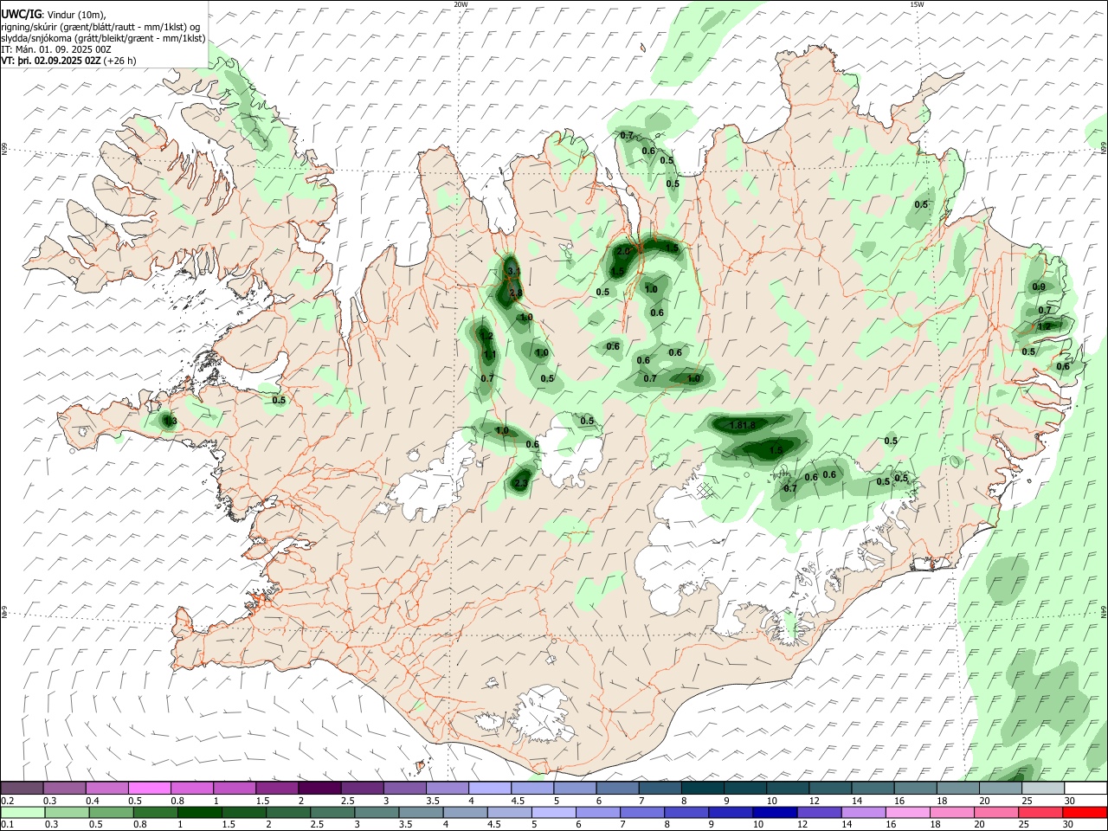Click the 'UWC/IG: Vindur (10m)' title text

[x=54, y=14]
